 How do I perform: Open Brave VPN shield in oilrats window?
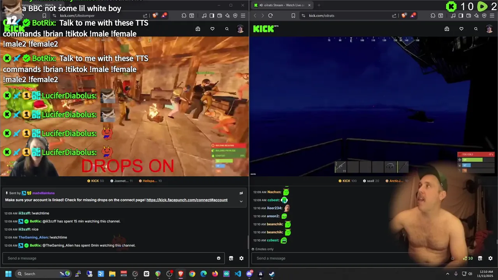tap(484, 16)
